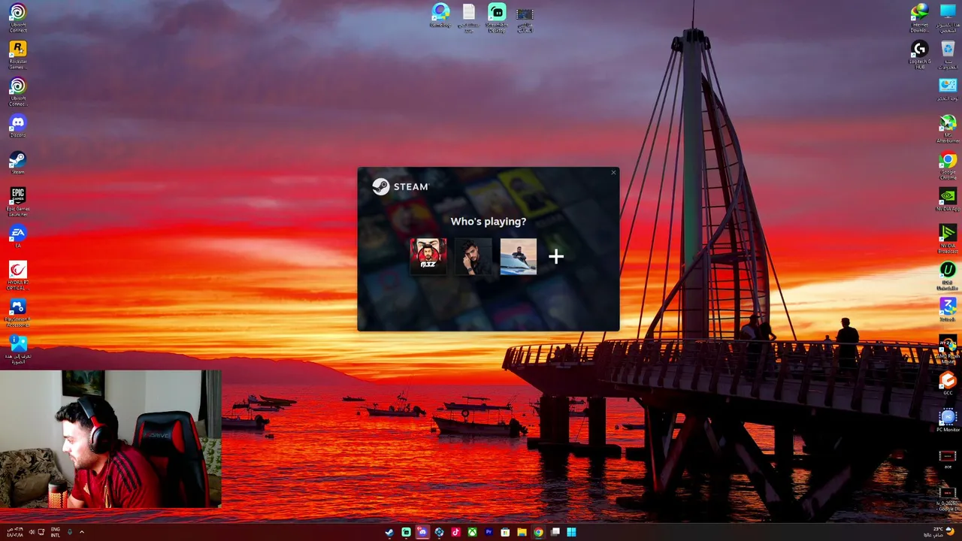Open the Logitech G HUB desktop icon
The height and width of the screenshot is (541, 962).
click(x=919, y=55)
